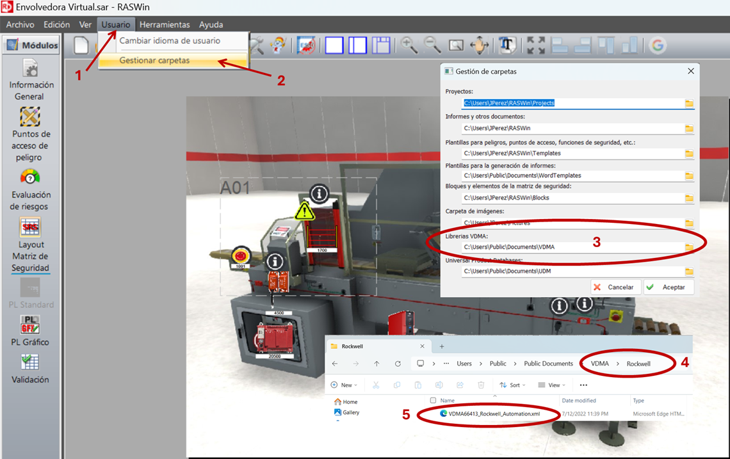
Task: Go back in File Explorer
Action: (x=335, y=364)
